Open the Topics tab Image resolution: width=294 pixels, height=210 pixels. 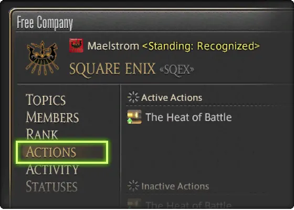(x=46, y=100)
